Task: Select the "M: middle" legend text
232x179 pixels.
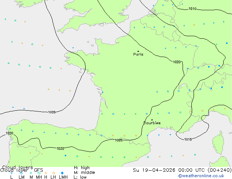Action: pos(84,172)
